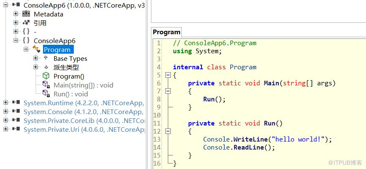366x169 pixels.
Task: Click the 派生类型 down-arrow icon
Action: click(x=46, y=67)
